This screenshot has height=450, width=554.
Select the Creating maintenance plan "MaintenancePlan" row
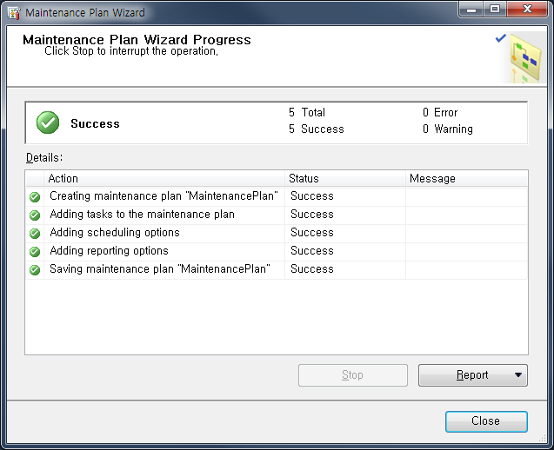pos(277,196)
